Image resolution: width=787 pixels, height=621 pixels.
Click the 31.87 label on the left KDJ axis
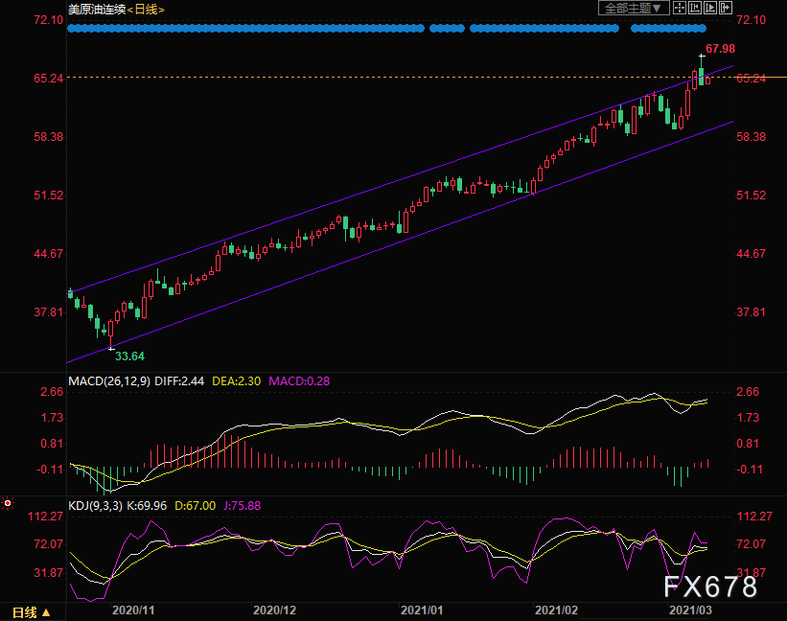coord(49,572)
